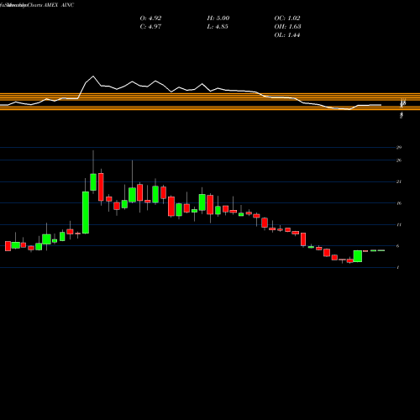
Task: Click the 'C: 4.97' close price value
Action: pyautogui.click(x=150, y=27)
